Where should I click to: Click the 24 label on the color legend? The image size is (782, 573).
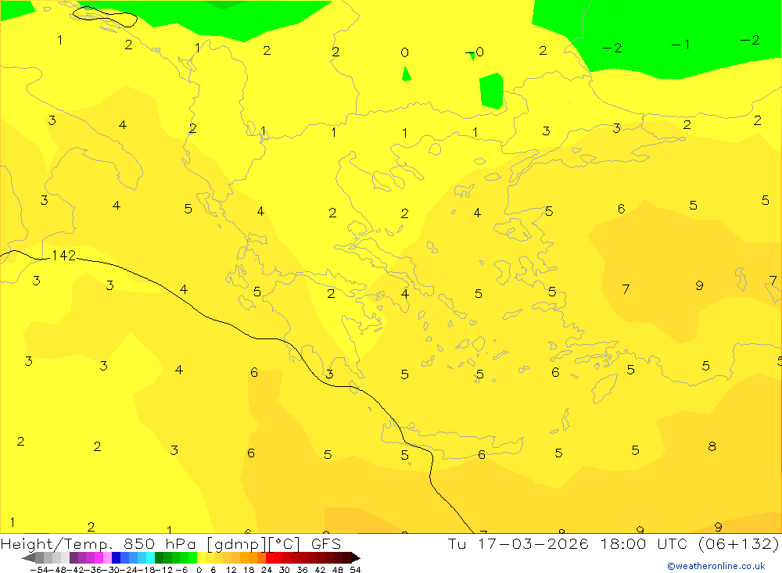pyautogui.click(x=267, y=570)
